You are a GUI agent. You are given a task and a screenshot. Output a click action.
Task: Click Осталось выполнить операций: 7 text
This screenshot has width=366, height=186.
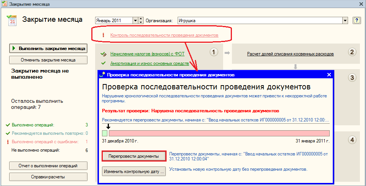37,104
